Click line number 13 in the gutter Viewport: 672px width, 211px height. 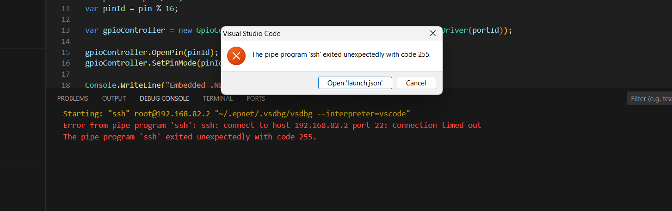65,30
